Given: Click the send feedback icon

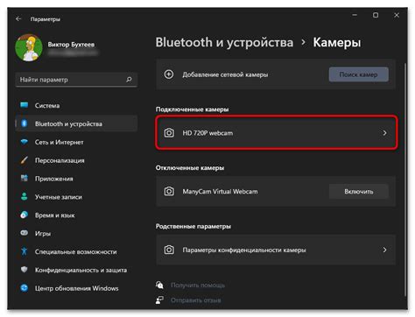Looking at the screenshot, I should click(159, 299).
